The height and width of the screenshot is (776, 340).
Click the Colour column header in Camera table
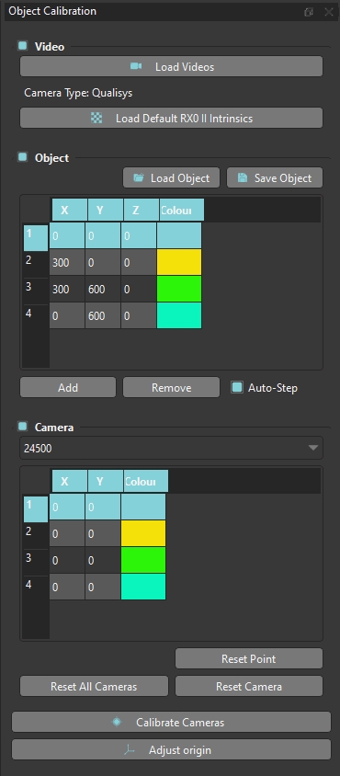pyautogui.click(x=146, y=482)
